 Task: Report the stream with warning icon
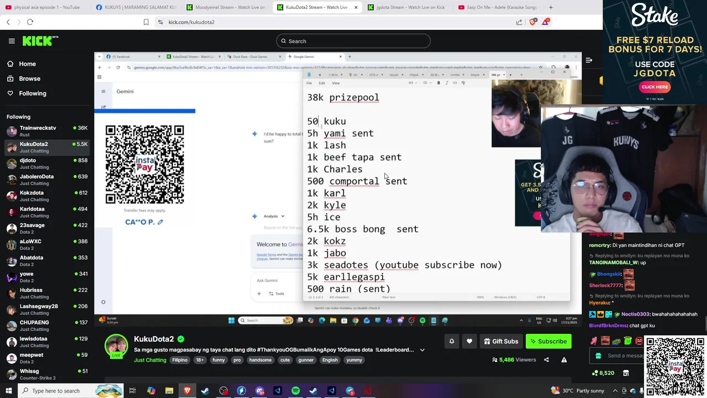point(564,360)
